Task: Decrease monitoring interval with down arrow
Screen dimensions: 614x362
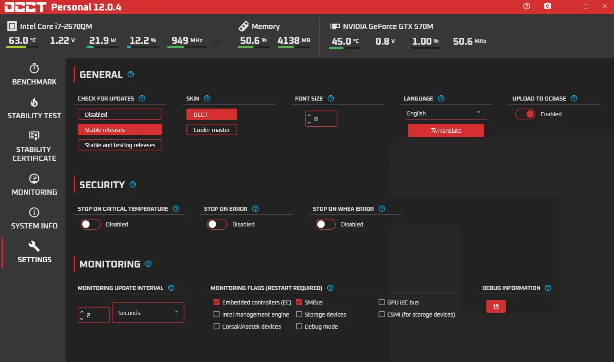Action: tap(82, 319)
